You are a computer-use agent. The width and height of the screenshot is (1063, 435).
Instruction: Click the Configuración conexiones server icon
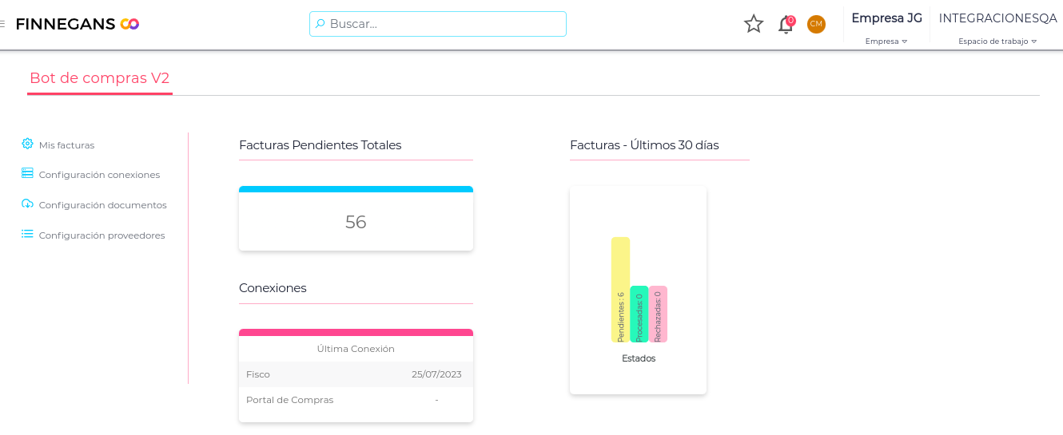point(27,173)
